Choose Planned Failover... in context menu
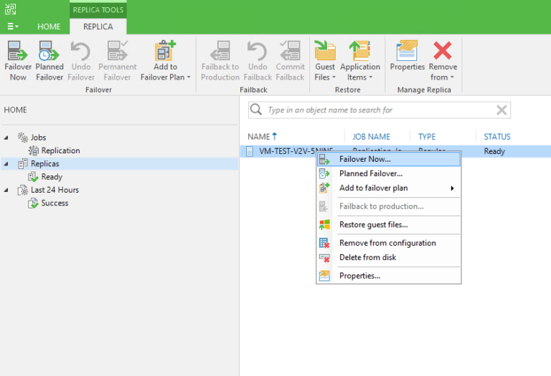 point(388,173)
